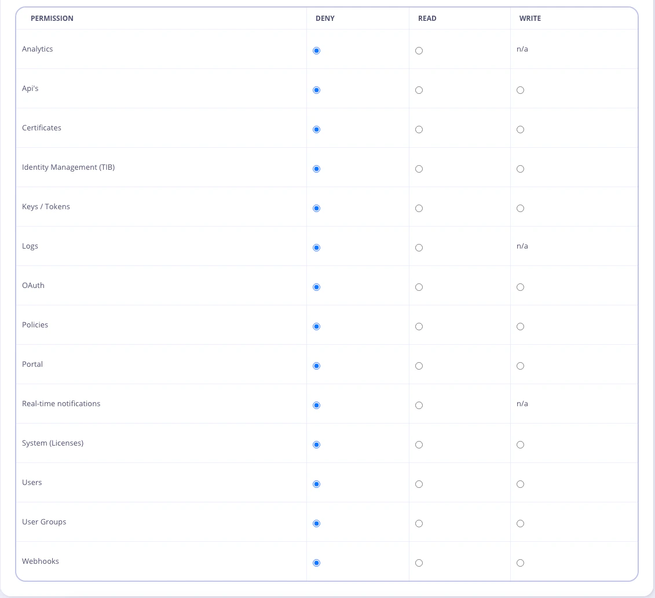This screenshot has height=598, width=655.
Task: Grant Write access for Portal
Action: tap(520, 366)
